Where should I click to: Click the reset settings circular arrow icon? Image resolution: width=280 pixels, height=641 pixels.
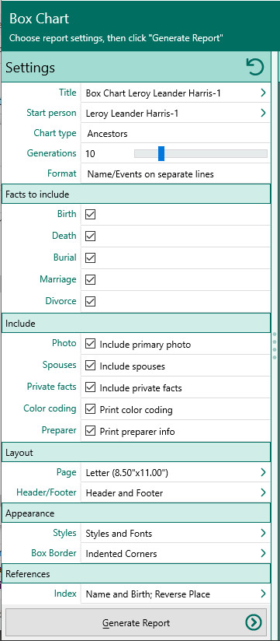coord(255,67)
